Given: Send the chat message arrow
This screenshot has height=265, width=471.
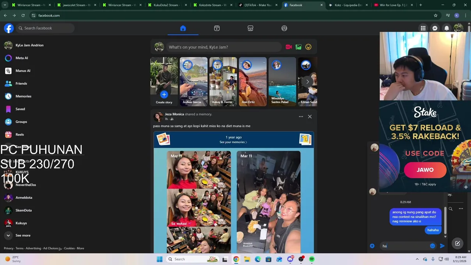Looking at the screenshot, I should click(x=442, y=246).
